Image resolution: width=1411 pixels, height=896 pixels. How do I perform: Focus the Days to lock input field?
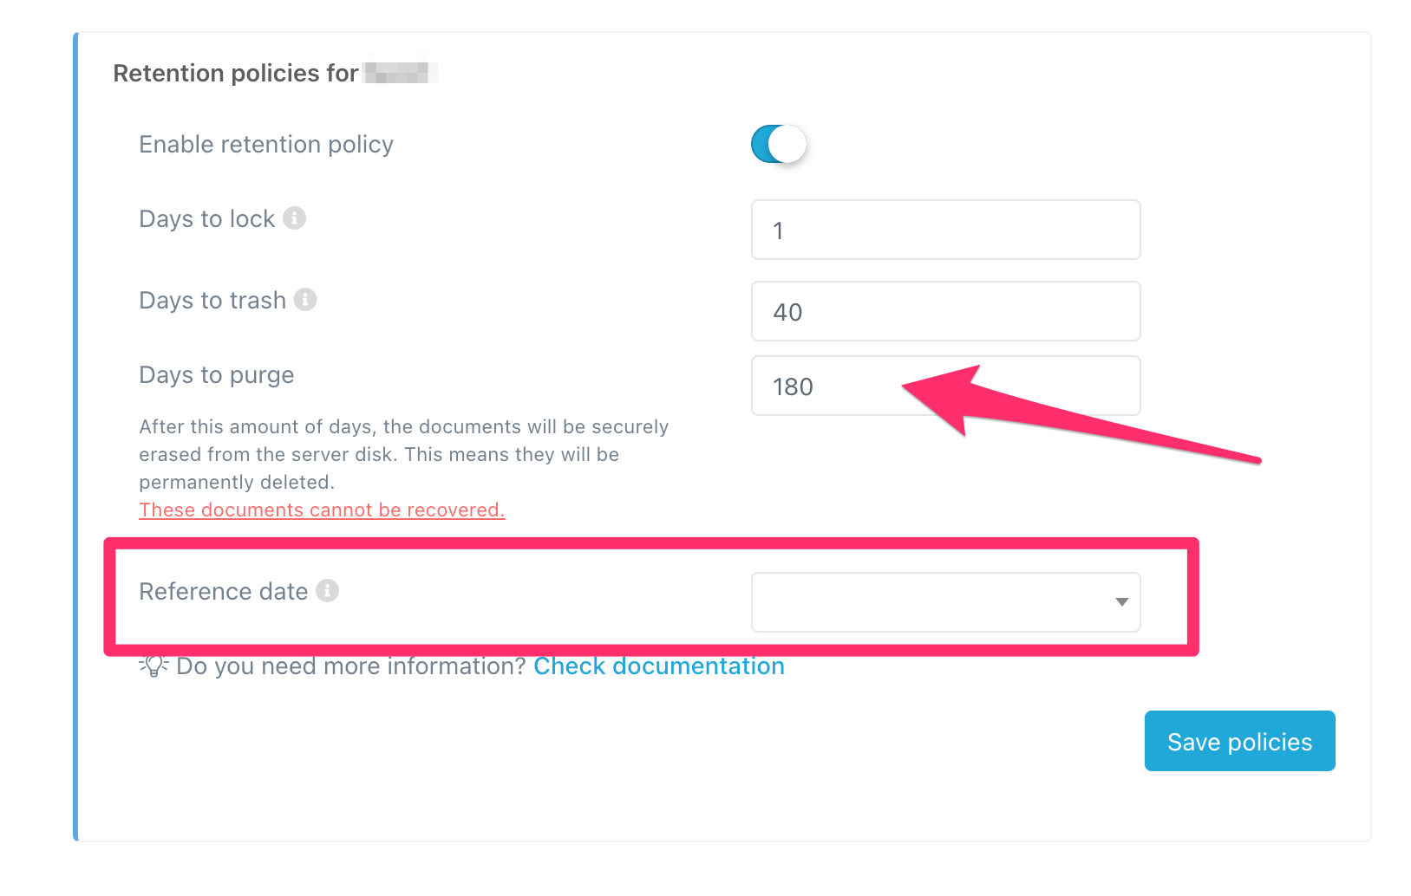coord(945,230)
